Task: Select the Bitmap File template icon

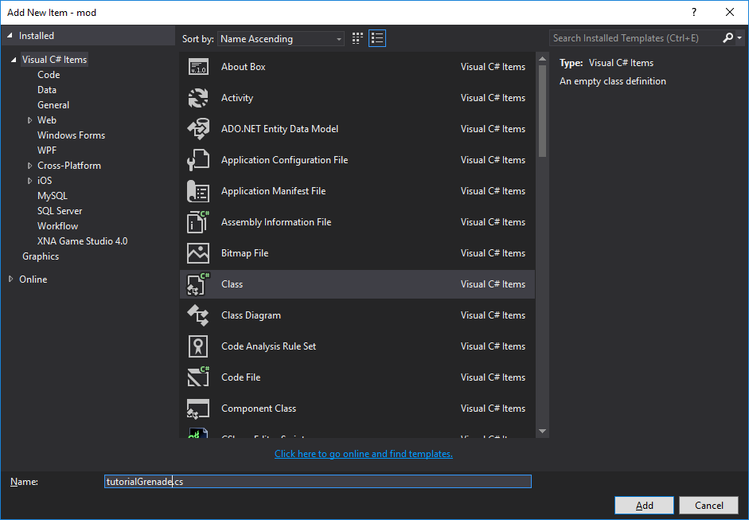Action: pyautogui.click(x=198, y=253)
